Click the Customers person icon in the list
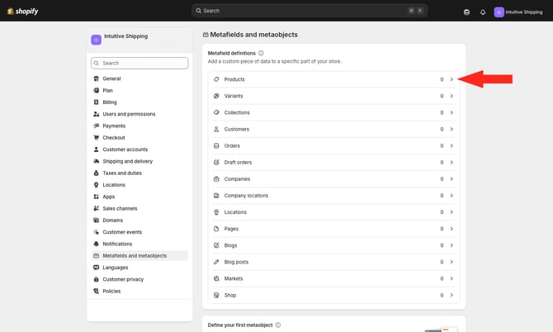This screenshot has width=553, height=332. click(216, 129)
